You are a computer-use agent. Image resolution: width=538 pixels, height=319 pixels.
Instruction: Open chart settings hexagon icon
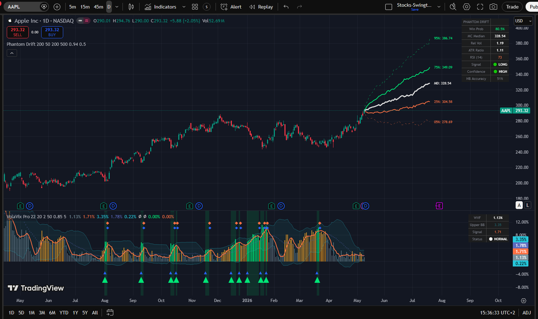tap(467, 7)
